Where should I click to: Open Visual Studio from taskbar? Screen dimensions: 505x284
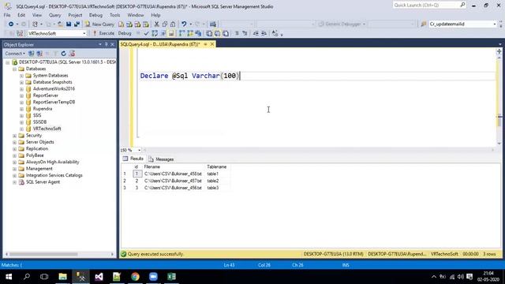tap(99, 277)
